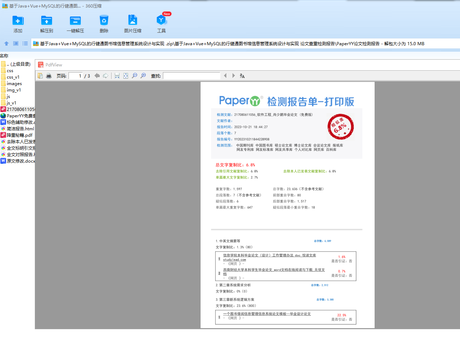
Task: Click the 添加 (Add) archive button
Action: (x=18, y=24)
